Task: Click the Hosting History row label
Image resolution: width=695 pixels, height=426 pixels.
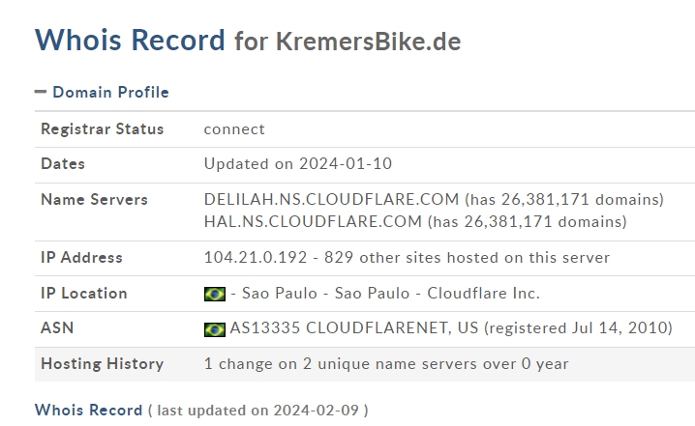Action: 102,363
